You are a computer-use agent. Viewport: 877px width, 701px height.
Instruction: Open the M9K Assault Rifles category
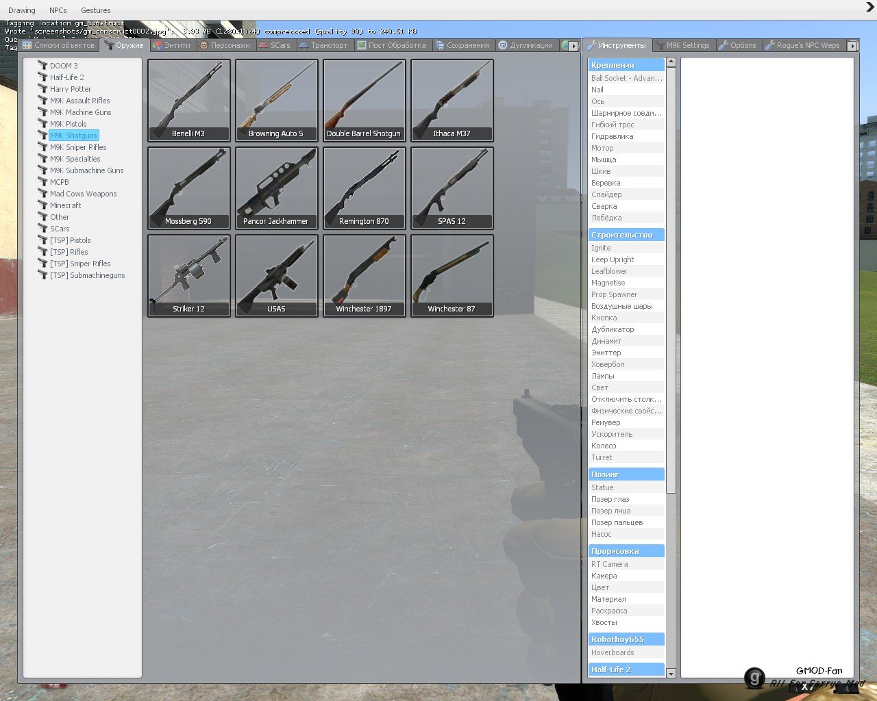click(79, 101)
